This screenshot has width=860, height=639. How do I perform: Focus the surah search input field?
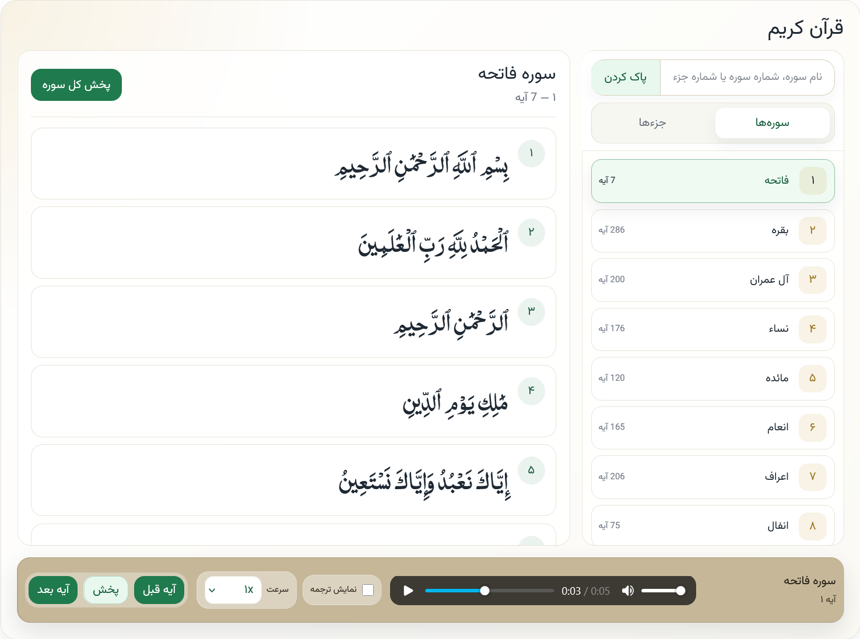tap(747, 78)
